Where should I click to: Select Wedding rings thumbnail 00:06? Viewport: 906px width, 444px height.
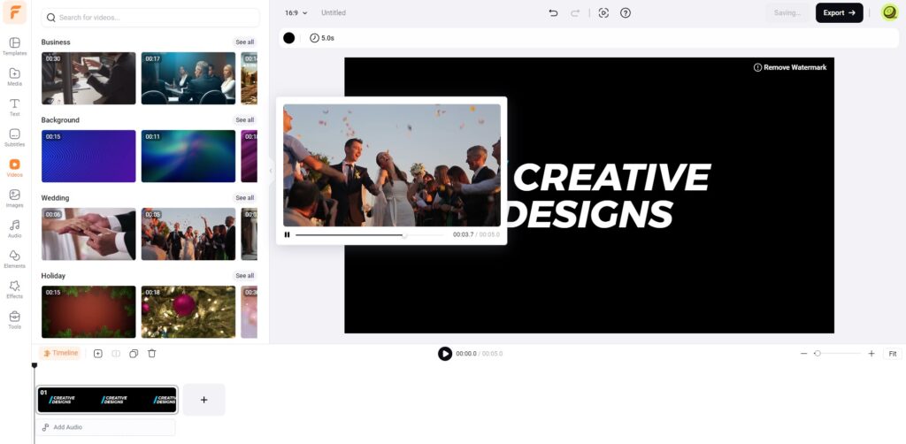tap(88, 233)
